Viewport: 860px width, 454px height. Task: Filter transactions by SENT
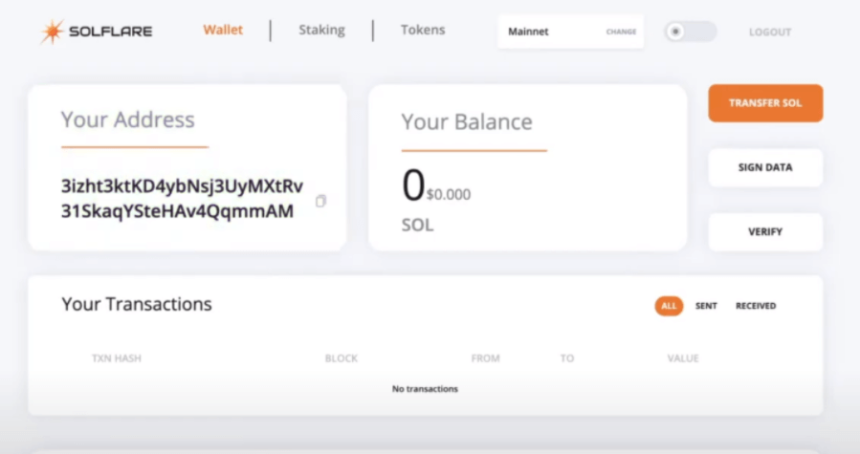click(x=706, y=306)
